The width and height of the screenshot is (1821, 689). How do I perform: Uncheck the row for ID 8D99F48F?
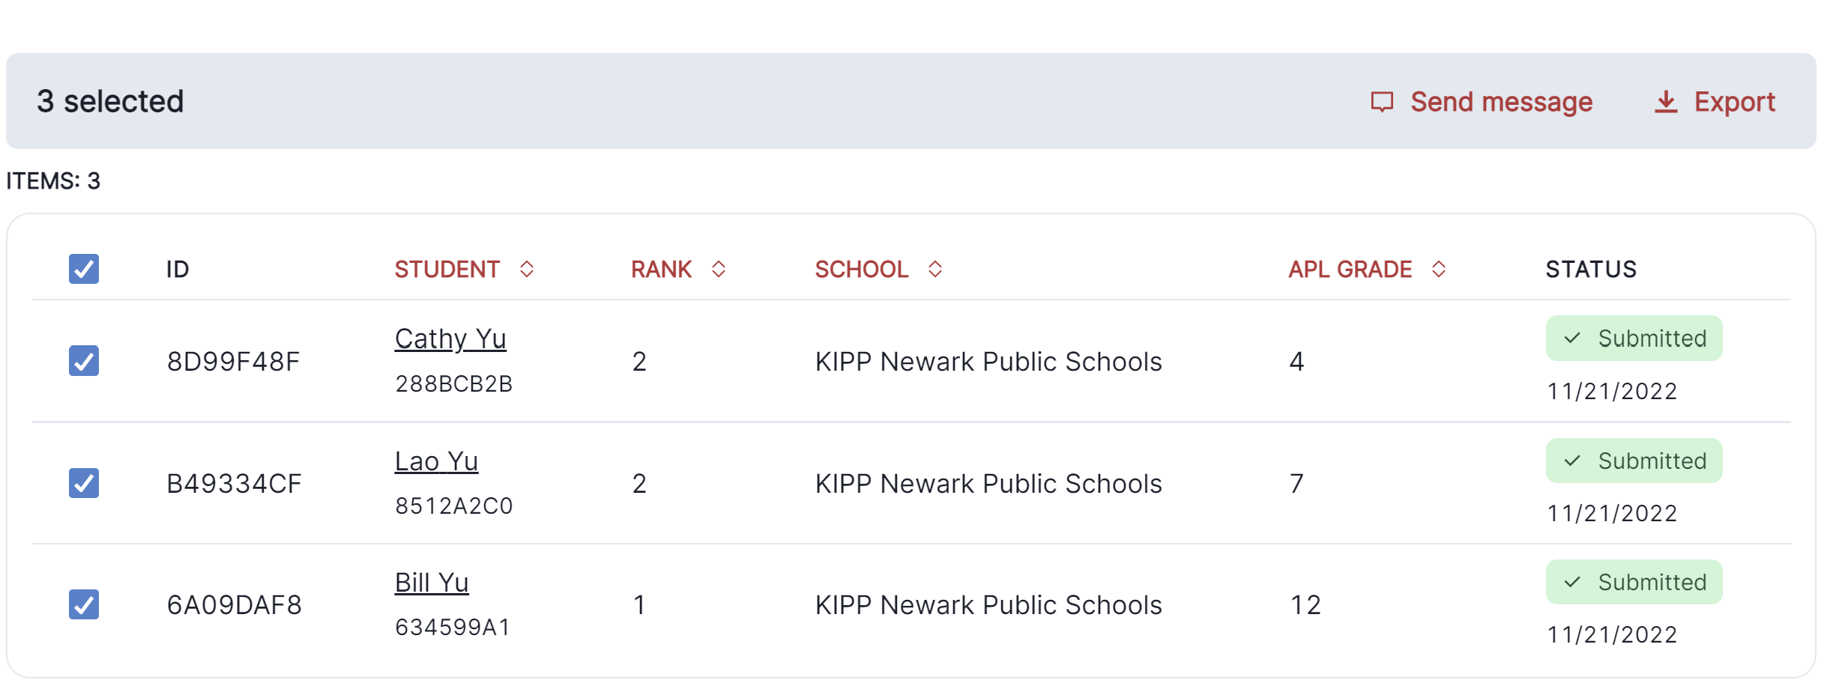click(x=84, y=361)
